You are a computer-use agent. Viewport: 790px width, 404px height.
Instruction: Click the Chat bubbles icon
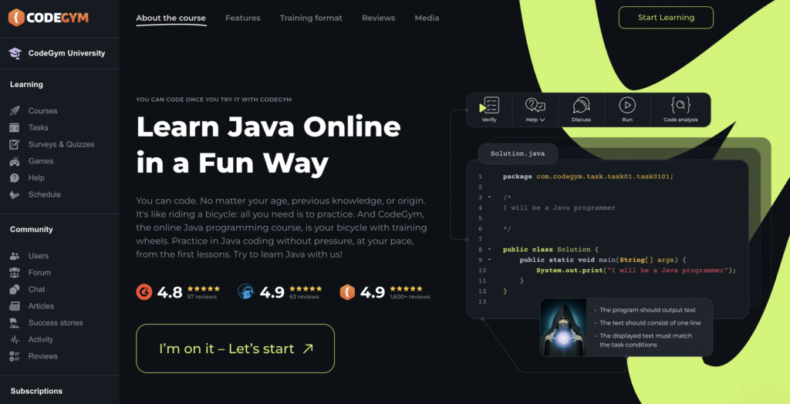[x=15, y=289]
